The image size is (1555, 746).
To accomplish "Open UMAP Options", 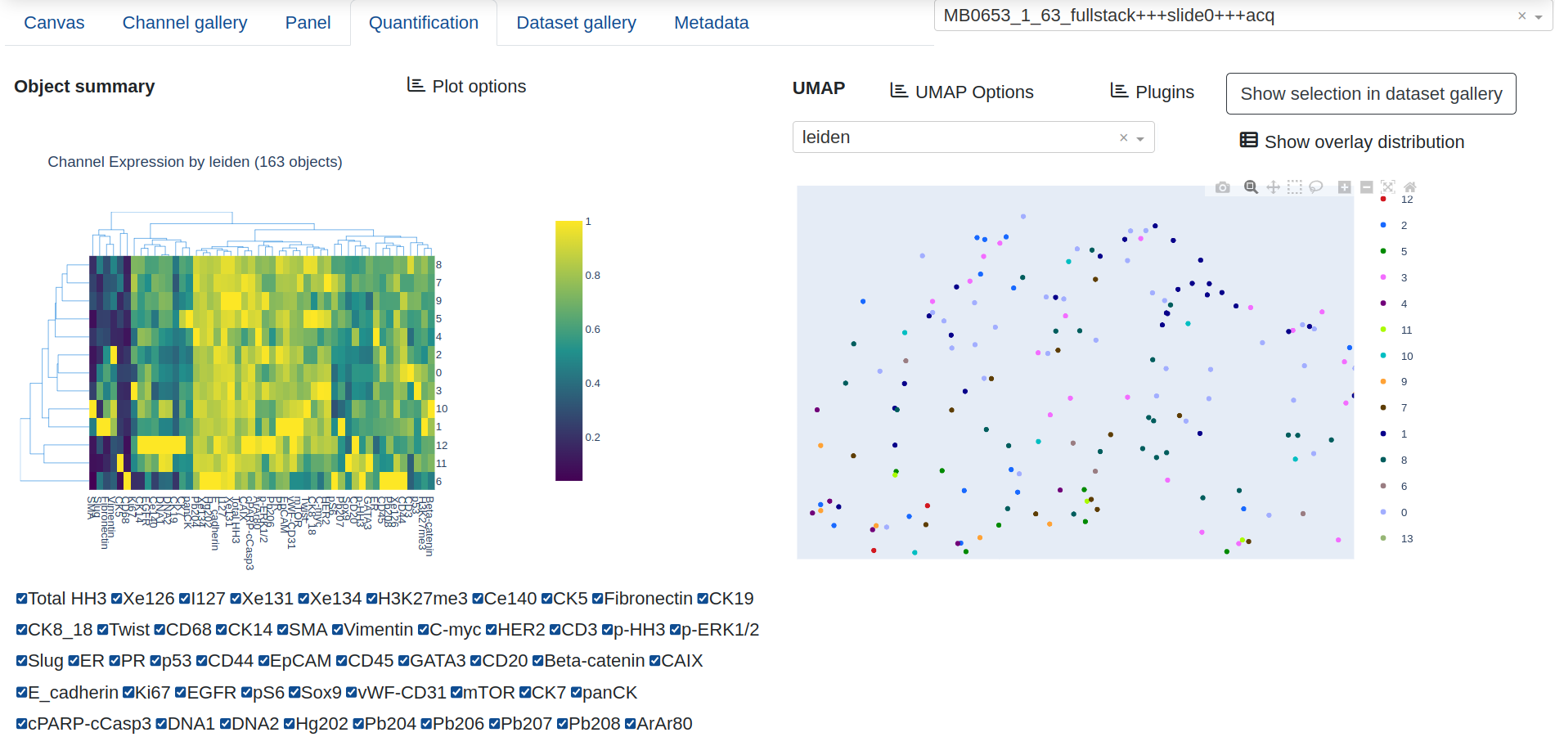I will pos(962,92).
